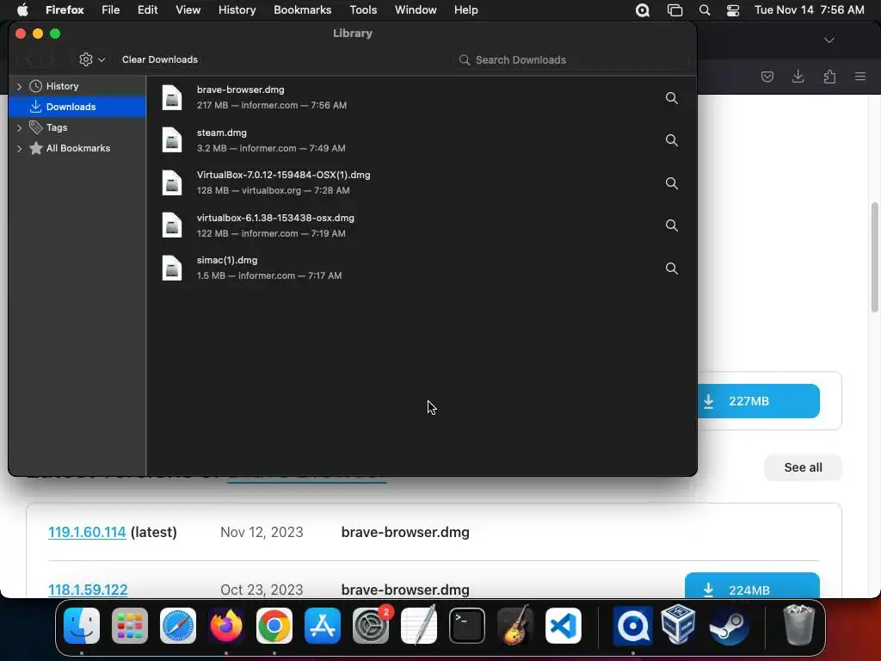Open System Settings from the Dock
The image size is (881, 661).
371,625
